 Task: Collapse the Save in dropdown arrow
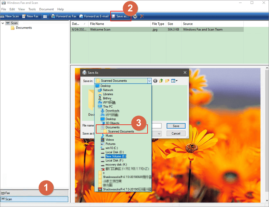click(x=149, y=81)
